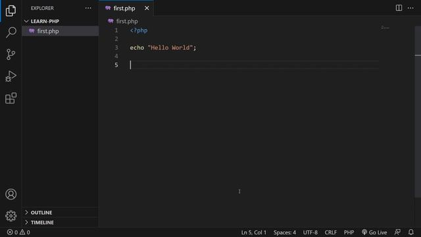Place cursor on the echo "Hello World" line
421x237 pixels.
pos(163,48)
